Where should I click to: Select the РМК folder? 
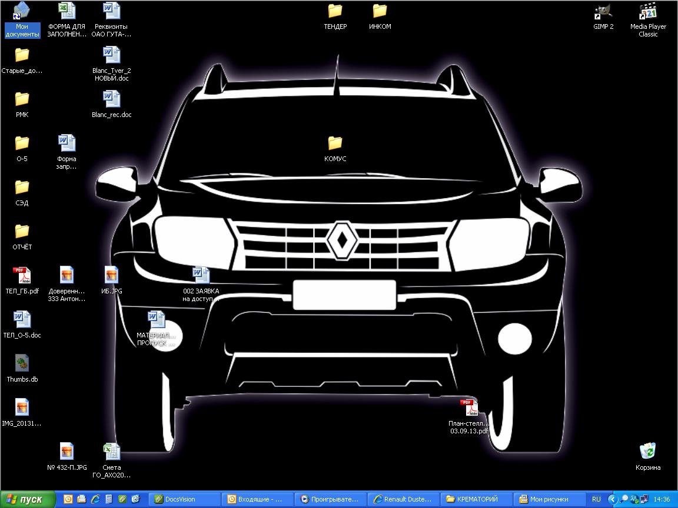pos(22,105)
